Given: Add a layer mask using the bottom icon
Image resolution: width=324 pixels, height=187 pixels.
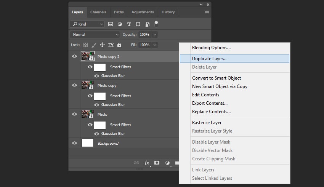Looking at the screenshot, I should click(x=157, y=163).
